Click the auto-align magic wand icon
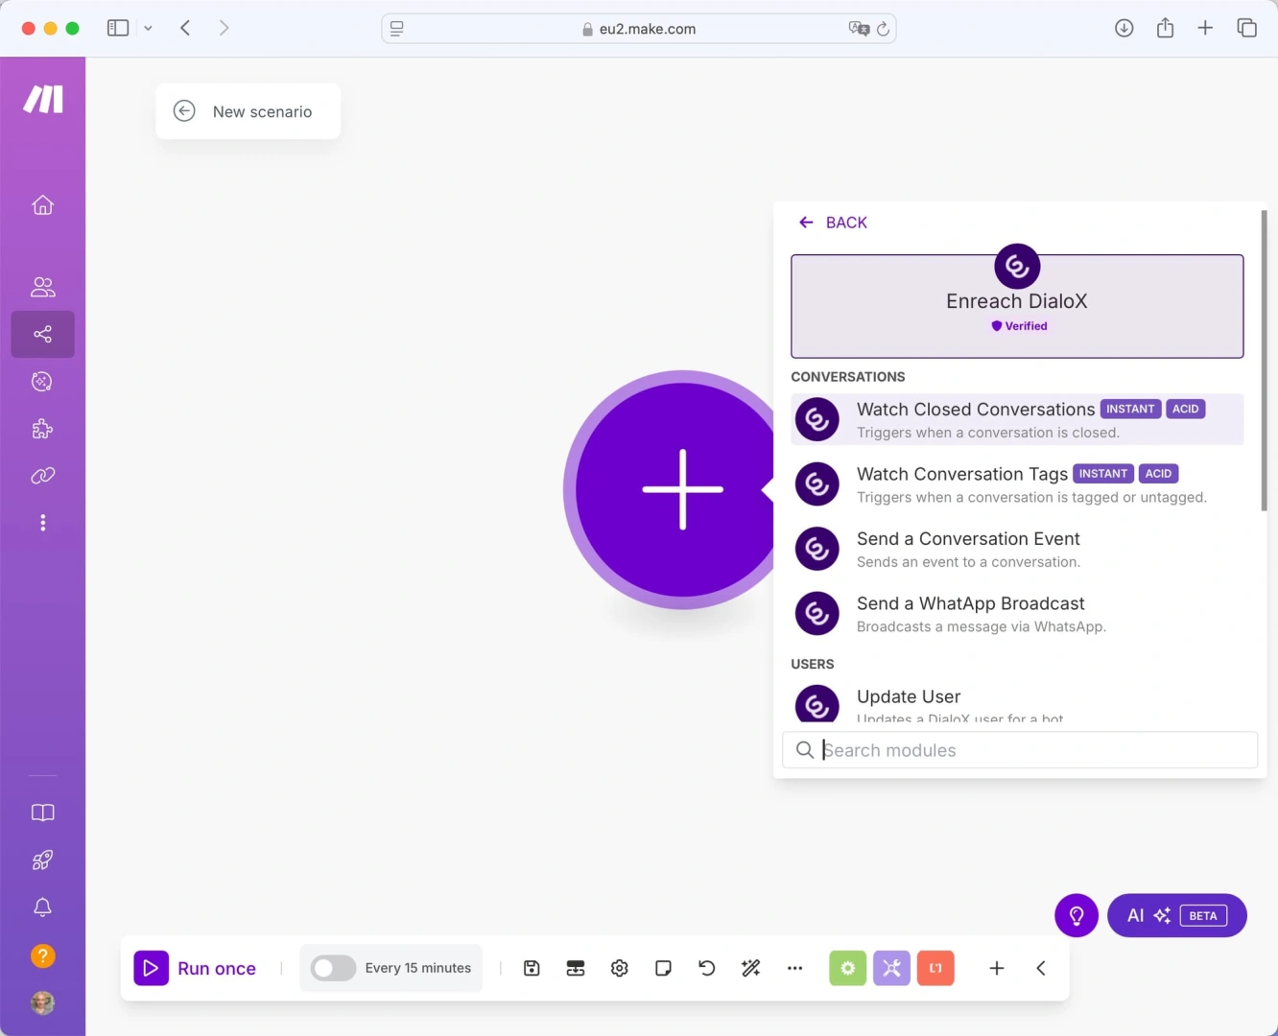1278x1036 pixels. (x=750, y=968)
